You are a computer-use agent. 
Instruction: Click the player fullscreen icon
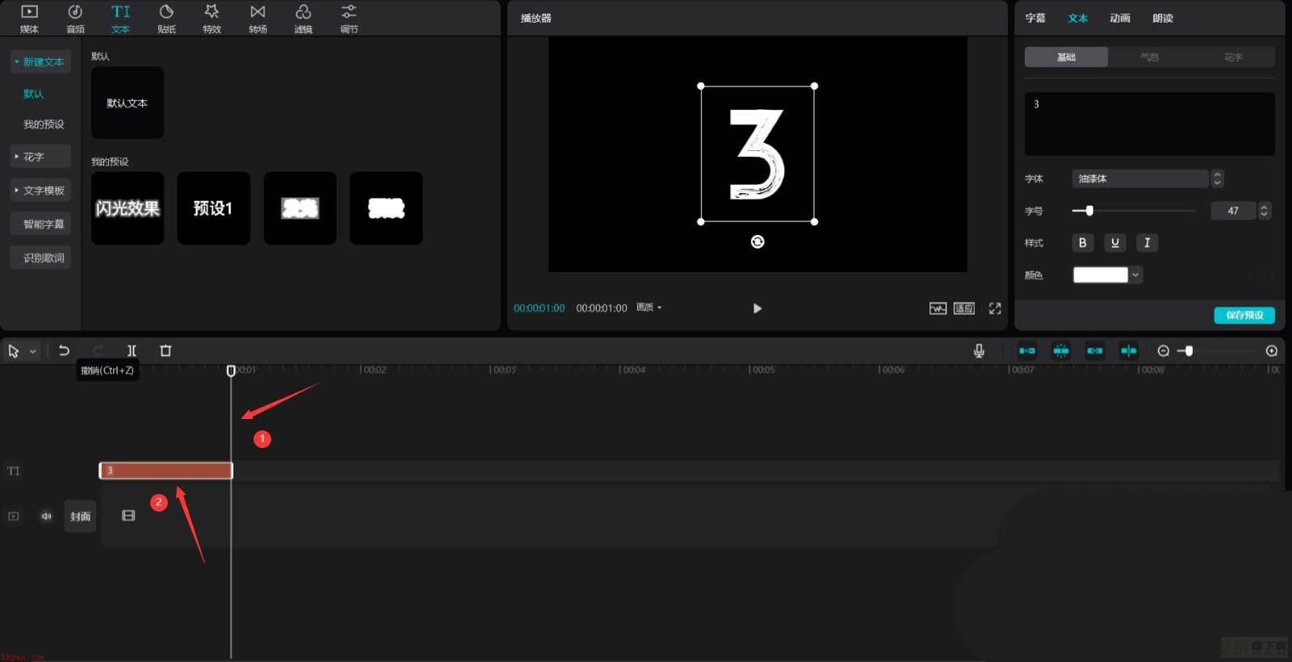pos(995,308)
